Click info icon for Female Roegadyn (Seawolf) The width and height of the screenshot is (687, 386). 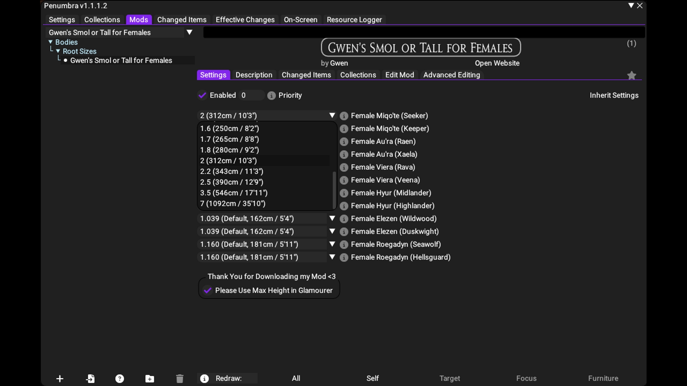click(x=344, y=244)
